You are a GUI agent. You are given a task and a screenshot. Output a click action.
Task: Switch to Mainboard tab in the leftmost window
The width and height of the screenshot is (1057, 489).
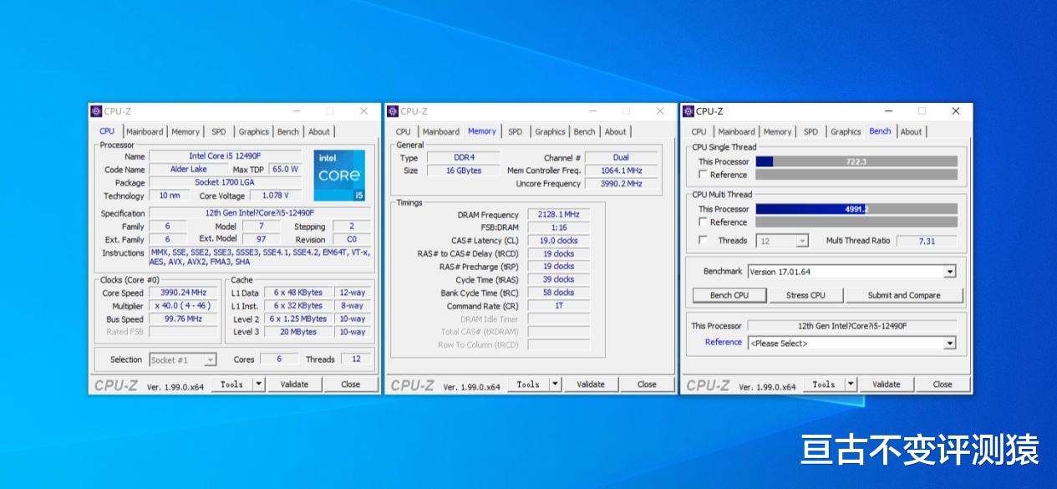coord(145,132)
